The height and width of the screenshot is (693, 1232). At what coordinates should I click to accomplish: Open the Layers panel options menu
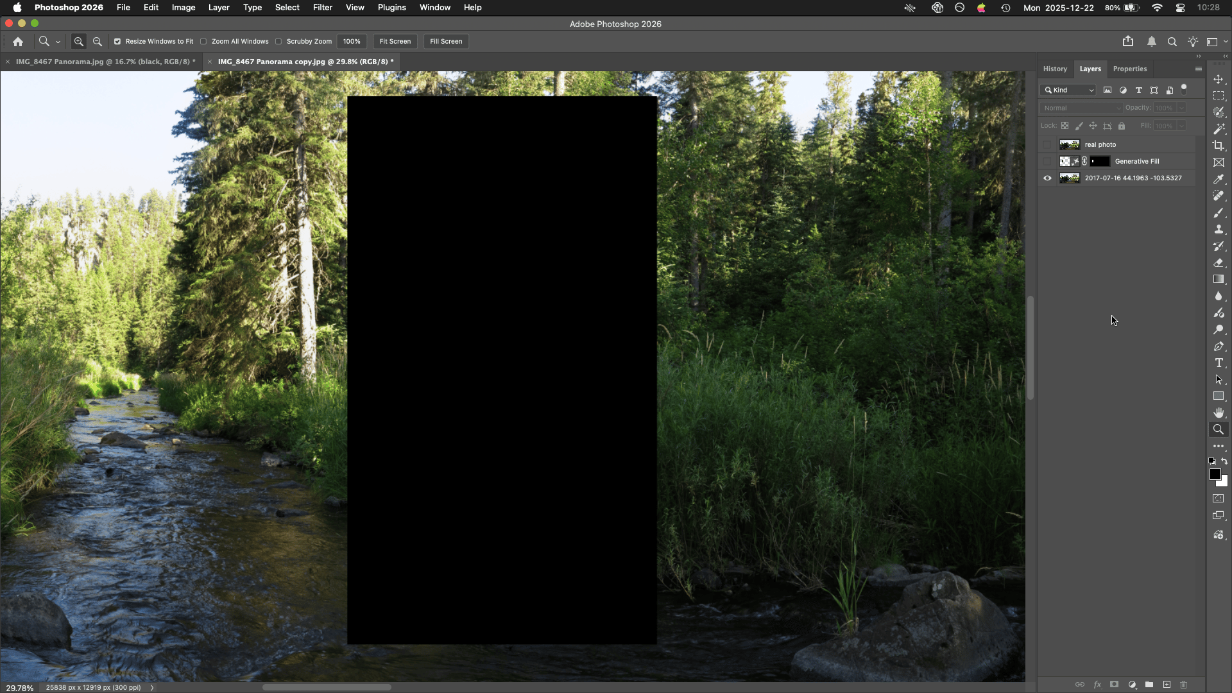[1198, 69]
